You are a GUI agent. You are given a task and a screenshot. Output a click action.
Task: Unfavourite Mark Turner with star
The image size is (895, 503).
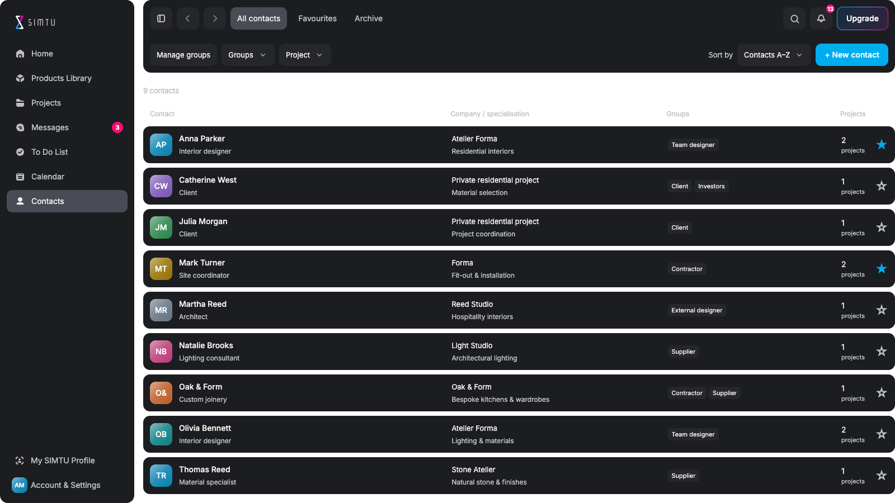click(882, 268)
